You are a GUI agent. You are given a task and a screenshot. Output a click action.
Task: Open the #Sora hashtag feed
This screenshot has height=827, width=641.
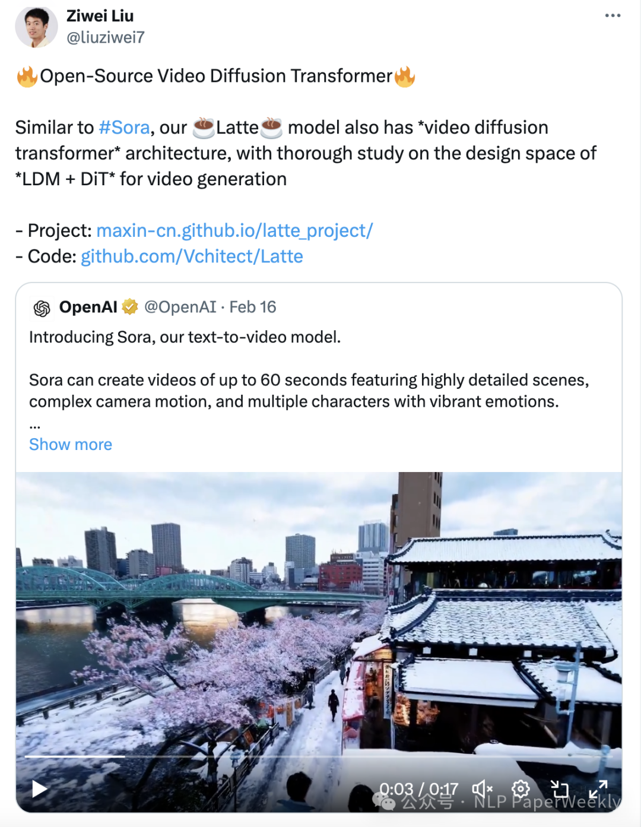click(x=123, y=127)
